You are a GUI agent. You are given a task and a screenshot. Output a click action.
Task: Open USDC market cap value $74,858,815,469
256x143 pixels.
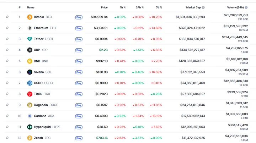[x=190, y=83]
